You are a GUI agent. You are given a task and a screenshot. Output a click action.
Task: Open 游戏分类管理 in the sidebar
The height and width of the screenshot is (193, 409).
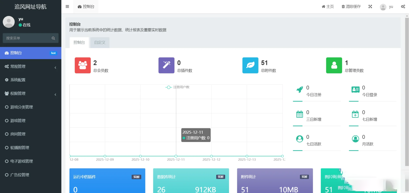pyautogui.click(x=21, y=107)
